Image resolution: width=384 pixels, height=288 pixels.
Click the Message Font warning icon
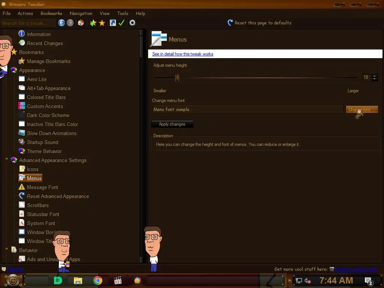click(x=22, y=187)
